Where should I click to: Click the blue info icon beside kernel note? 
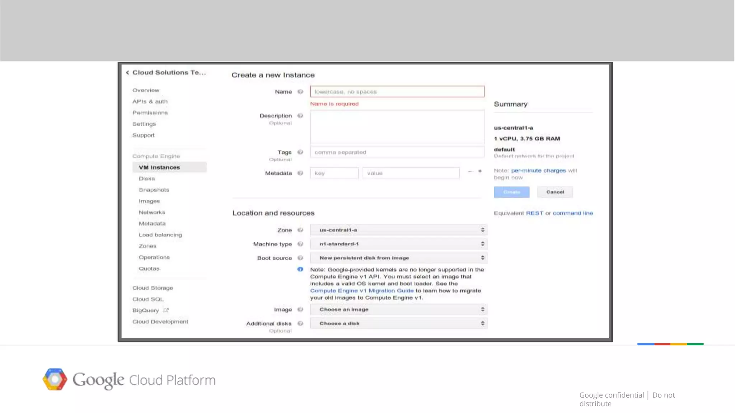(x=300, y=269)
